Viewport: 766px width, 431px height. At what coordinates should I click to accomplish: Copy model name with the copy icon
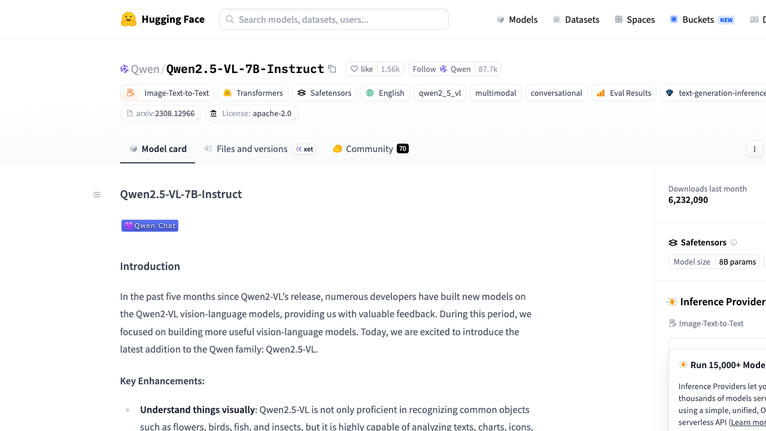pyautogui.click(x=332, y=69)
